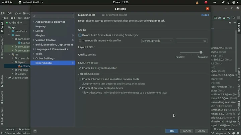This screenshot has height=135, width=241.
Task: Click the Quality Setting slider handle
Action: tap(201, 52)
